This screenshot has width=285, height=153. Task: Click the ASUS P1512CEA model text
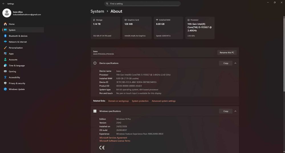tap(103, 54)
